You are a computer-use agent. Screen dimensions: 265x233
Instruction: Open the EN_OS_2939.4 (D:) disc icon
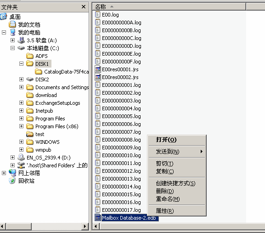coord(21,158)
